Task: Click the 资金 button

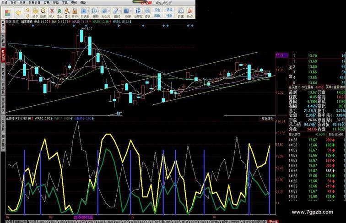Action: click(157, 10)
